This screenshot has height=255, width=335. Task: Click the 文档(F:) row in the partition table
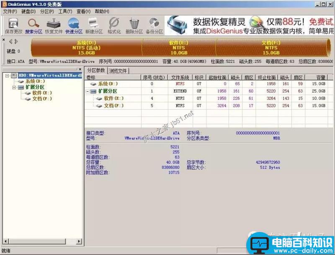point(209,106)
